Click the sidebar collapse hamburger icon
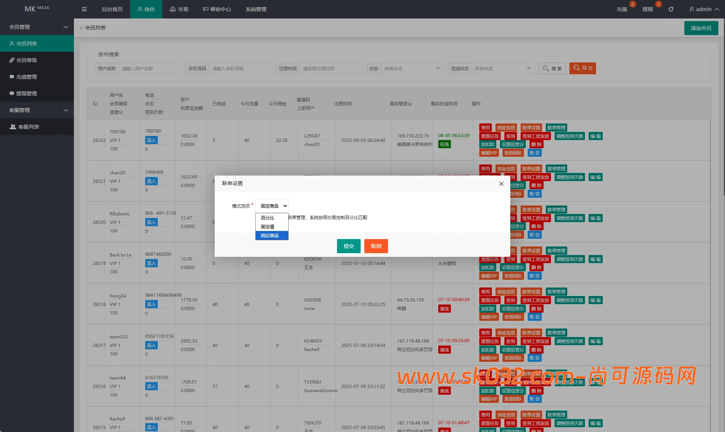 [84, 9]
